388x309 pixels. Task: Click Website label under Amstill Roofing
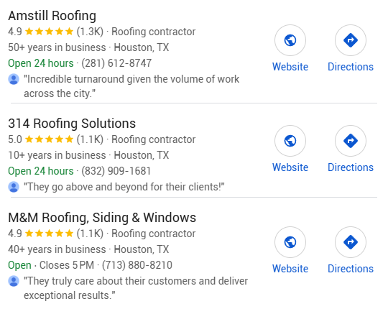click(290, 67)
